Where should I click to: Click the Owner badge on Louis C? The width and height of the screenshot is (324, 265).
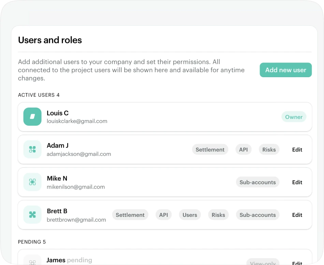(294, 117)
